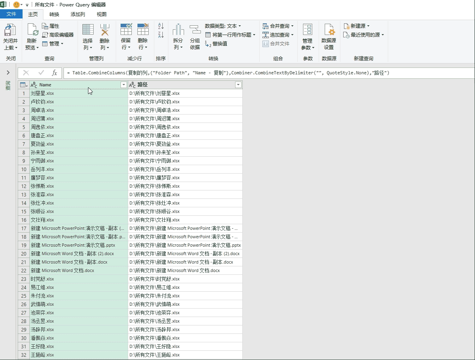This screenshot has width=475, height=360.
Task: Click the Group By (分组依据) icon
Action: tap(195, 30)
